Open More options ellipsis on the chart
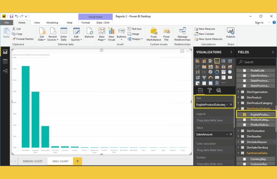The width and height of the screenshot is (277, 179). click(188, 51)
